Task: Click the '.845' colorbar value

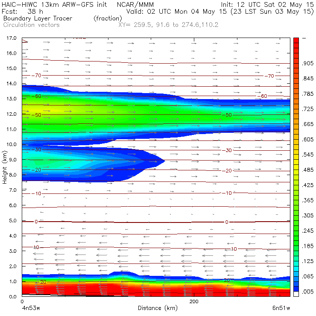Action: click(x=308, y=79)
